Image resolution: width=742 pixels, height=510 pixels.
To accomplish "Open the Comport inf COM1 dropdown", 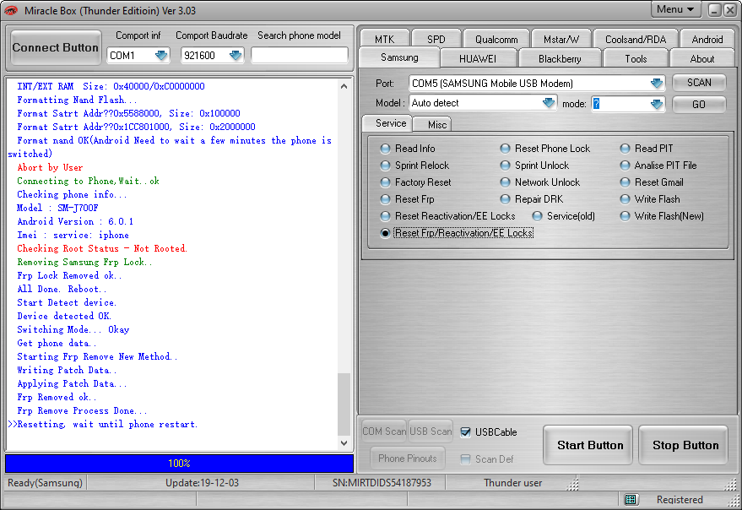I will (161, 56).
